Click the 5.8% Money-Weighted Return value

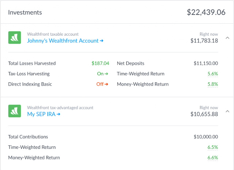[212, 84]
